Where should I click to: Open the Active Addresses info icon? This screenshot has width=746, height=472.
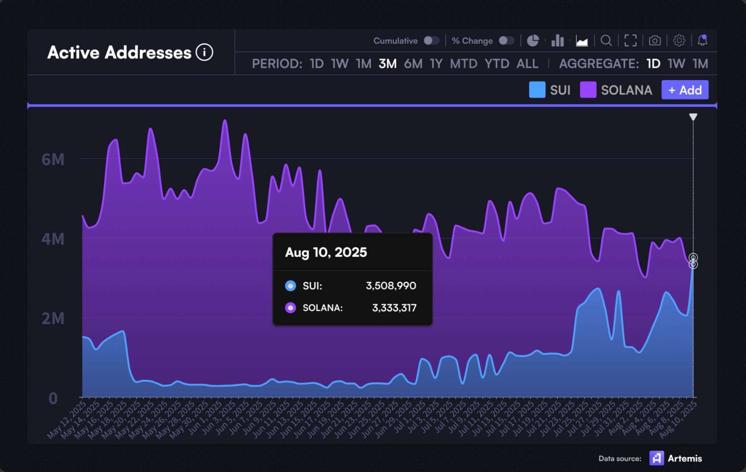click(204, 52)
